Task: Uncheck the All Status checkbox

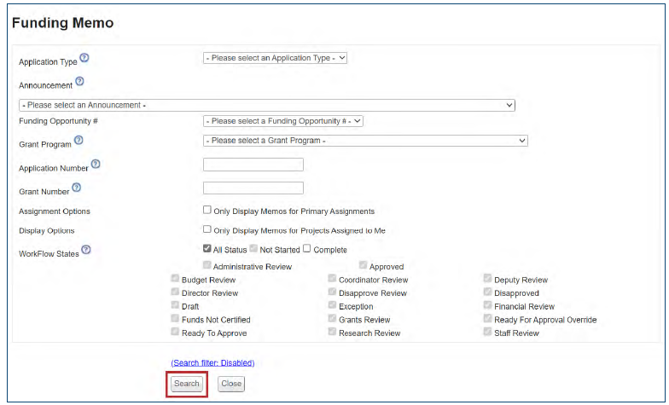Action: click(x=207, y=249)
